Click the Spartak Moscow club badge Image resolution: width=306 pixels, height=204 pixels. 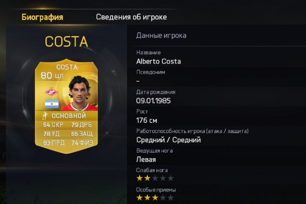(51, 91)
